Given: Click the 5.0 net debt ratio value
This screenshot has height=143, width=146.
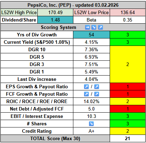Looking at the screenshot, I should [91, 109].
